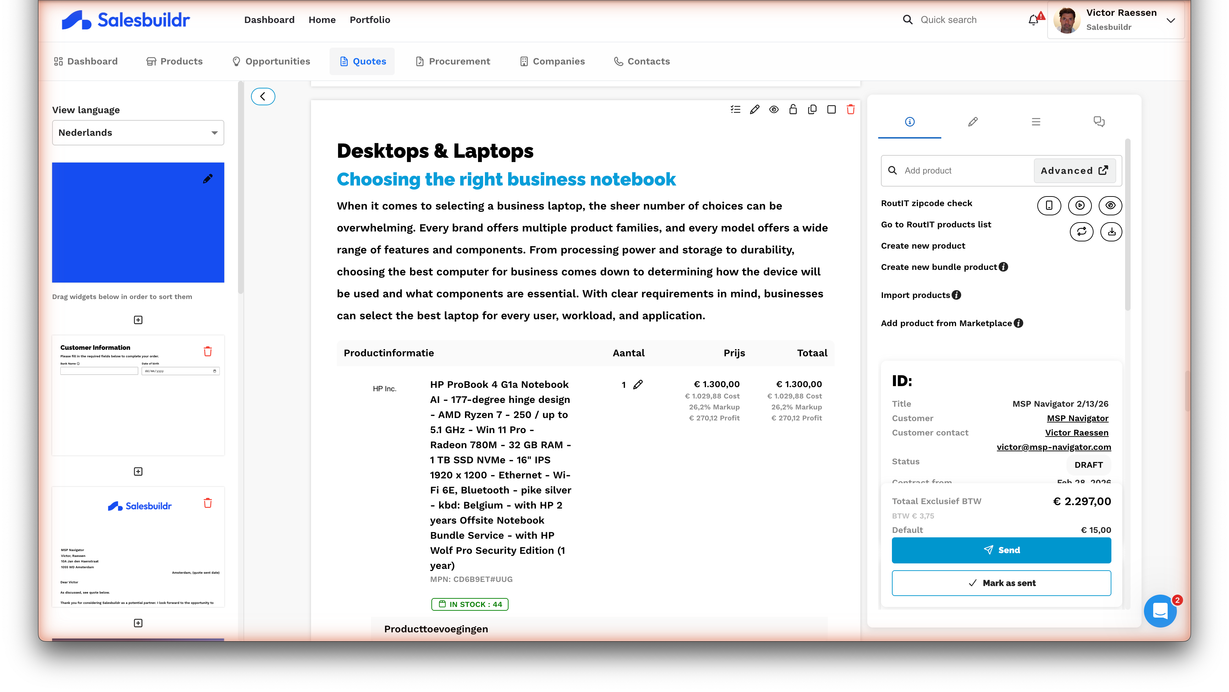Add widget above Customer Information

coord(138,320)
